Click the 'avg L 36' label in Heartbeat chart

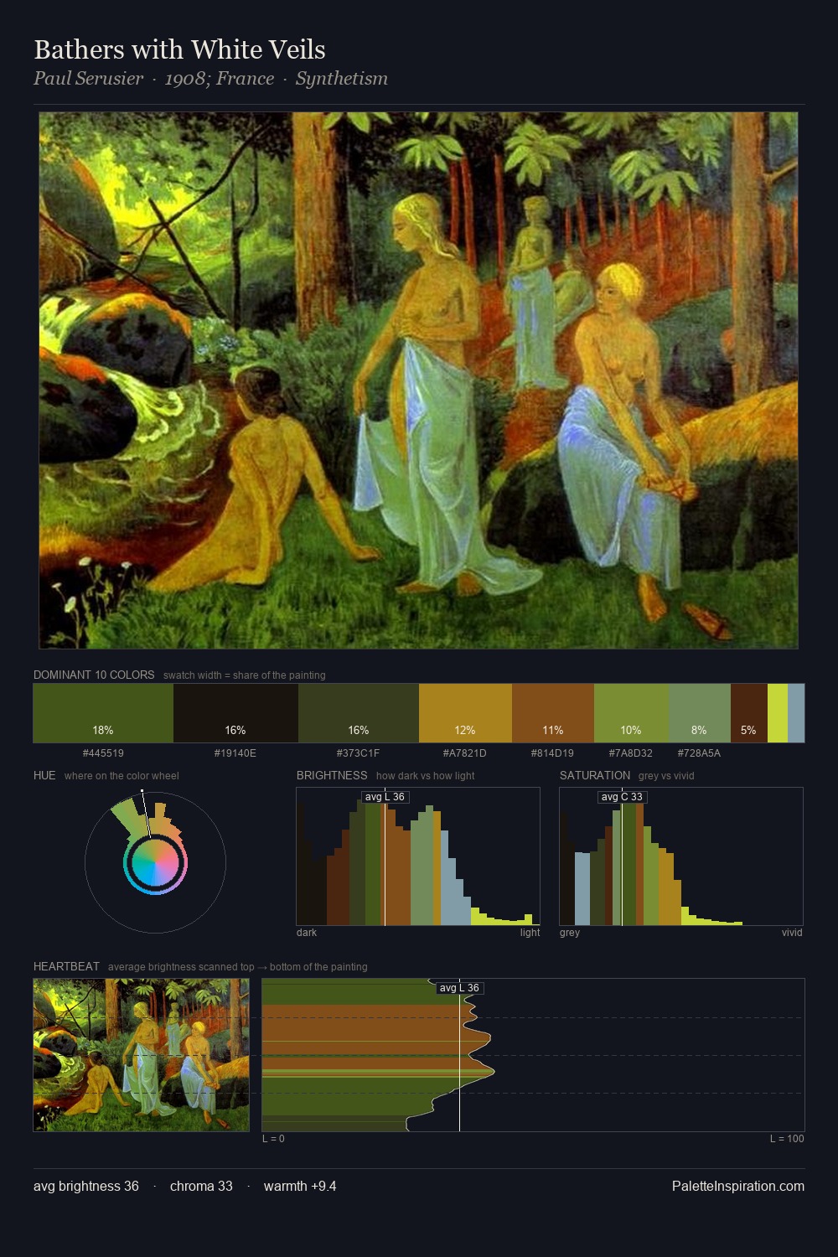[459, 988]
